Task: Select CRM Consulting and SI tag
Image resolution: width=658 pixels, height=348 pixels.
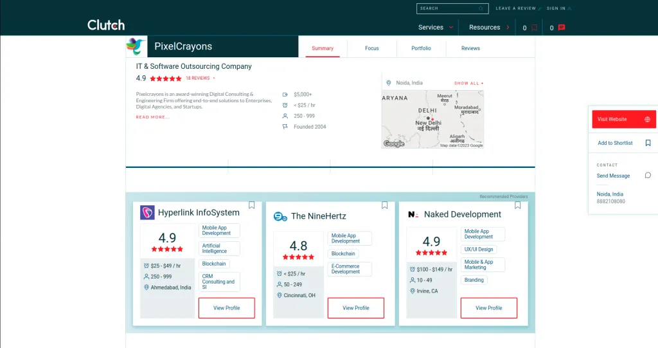Action: [219, 282]
